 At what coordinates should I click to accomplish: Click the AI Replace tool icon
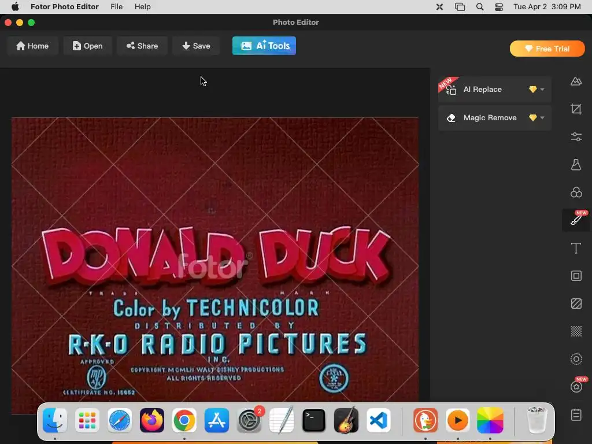pyautogui.click(x=451, y=90)
